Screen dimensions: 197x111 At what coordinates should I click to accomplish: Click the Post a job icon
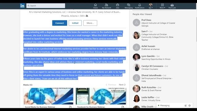172,6
